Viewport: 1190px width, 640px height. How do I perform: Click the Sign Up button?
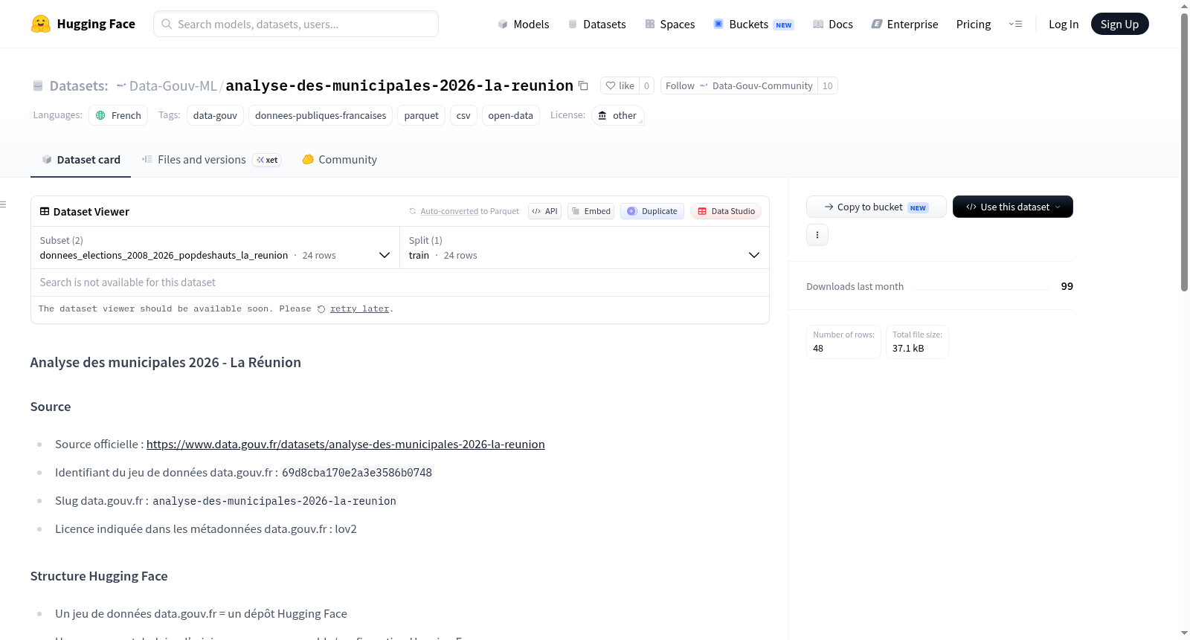click(1119, 24)
